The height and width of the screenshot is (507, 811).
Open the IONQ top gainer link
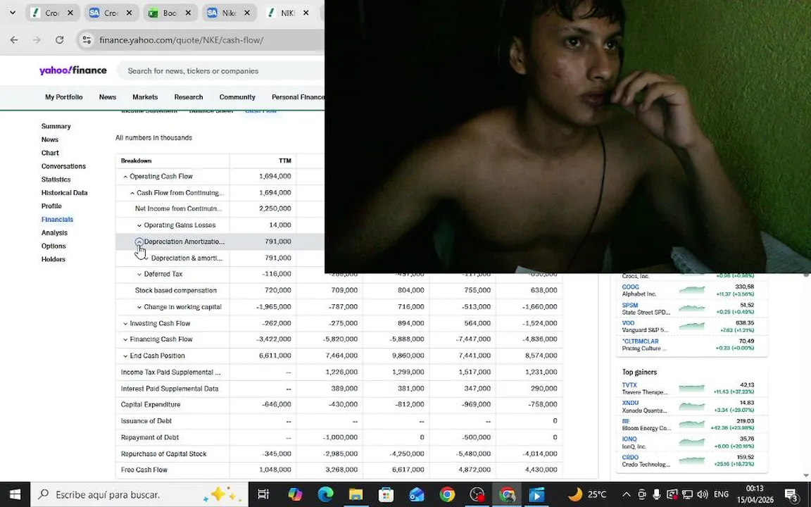coord(629,439)
